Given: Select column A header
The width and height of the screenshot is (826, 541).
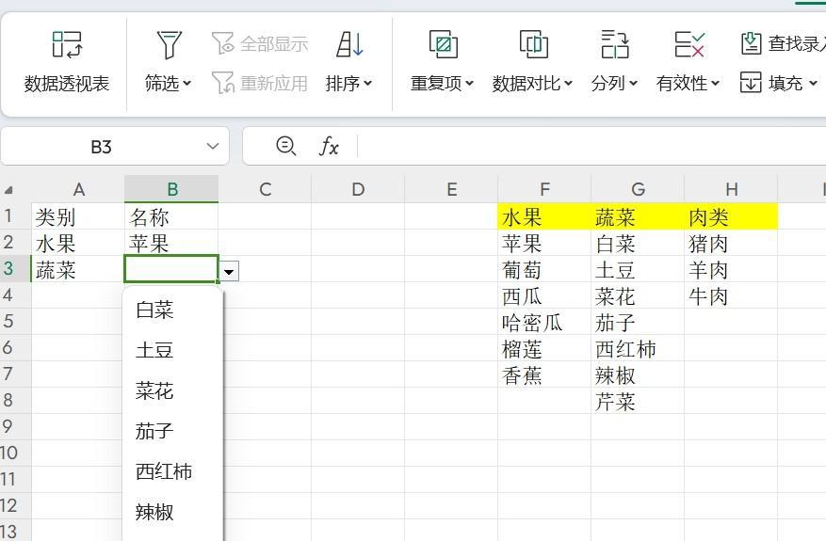Looking at the screenshot, I should click(78, 189).
